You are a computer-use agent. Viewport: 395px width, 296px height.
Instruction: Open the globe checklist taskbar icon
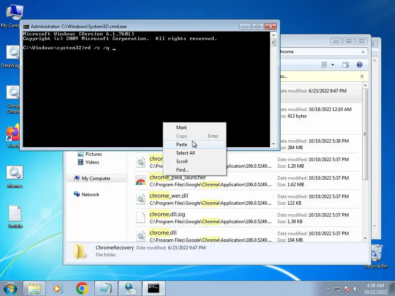point(130,288)
